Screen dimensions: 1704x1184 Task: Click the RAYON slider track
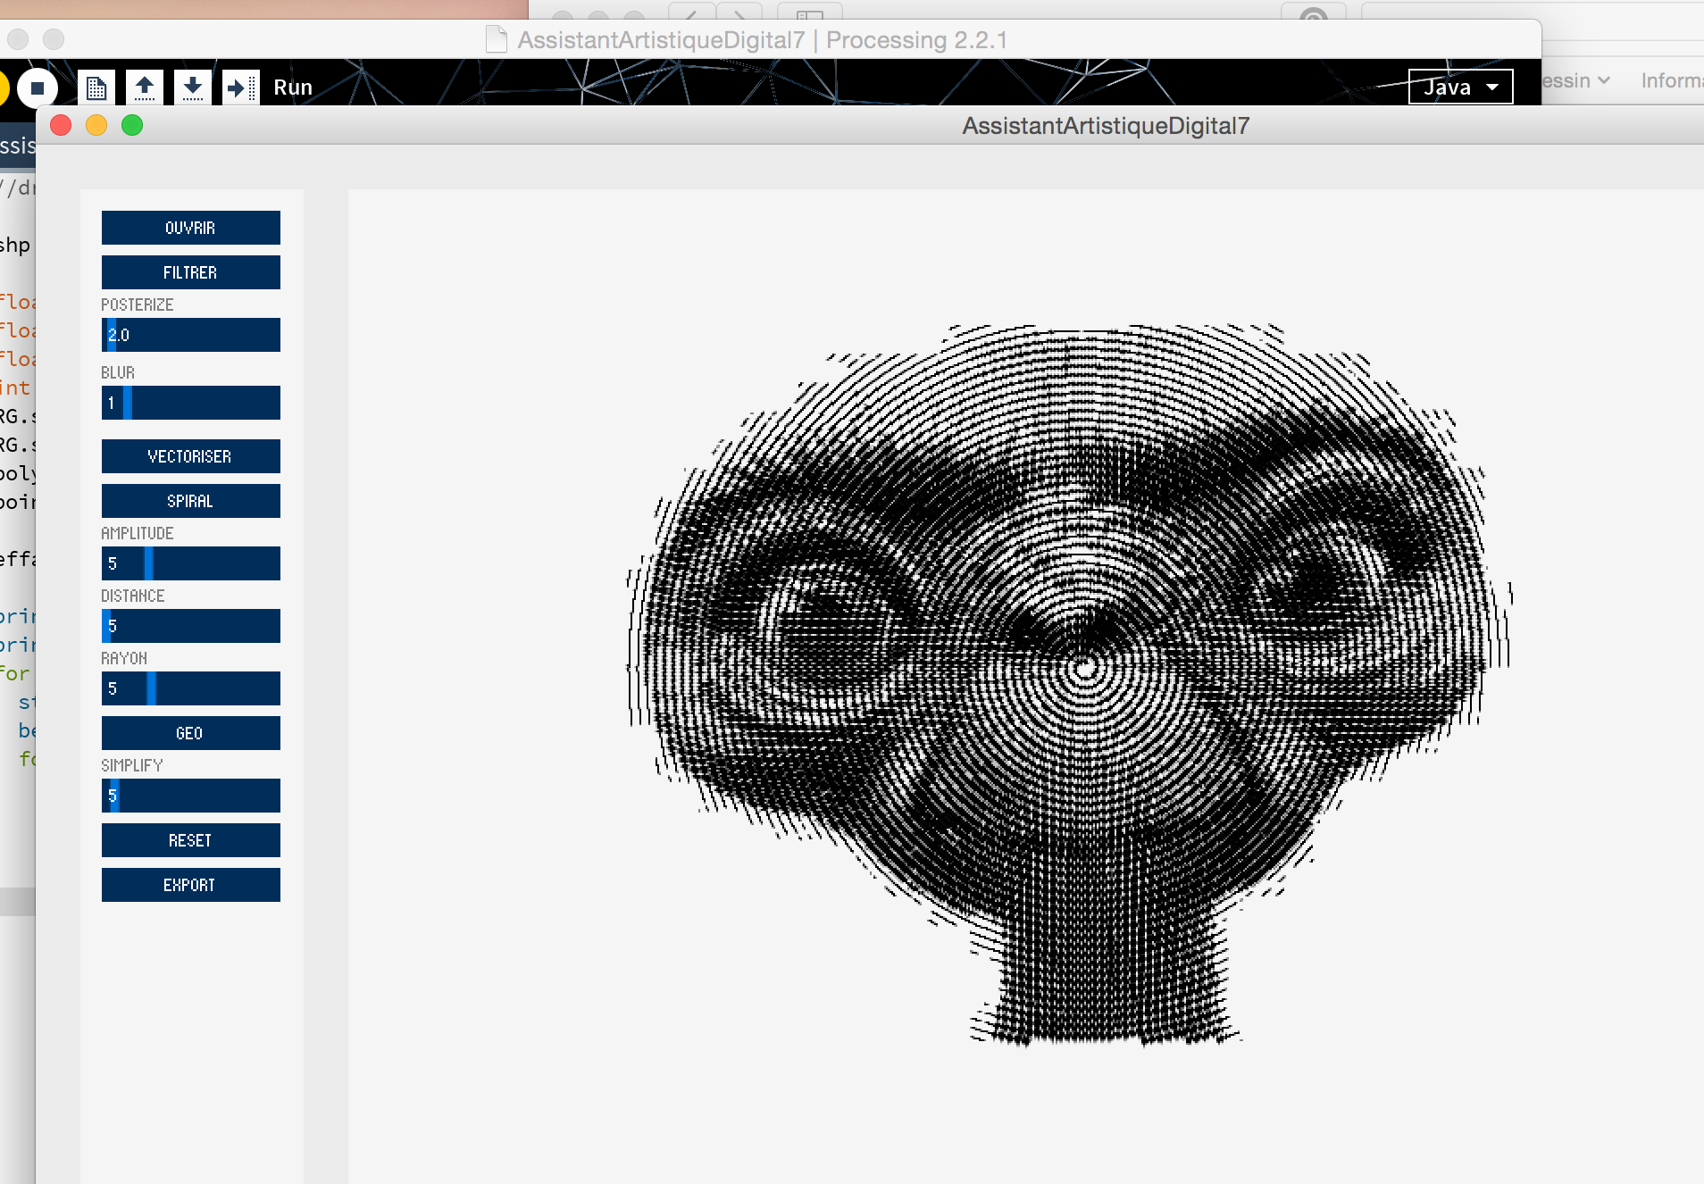point(190,688)
